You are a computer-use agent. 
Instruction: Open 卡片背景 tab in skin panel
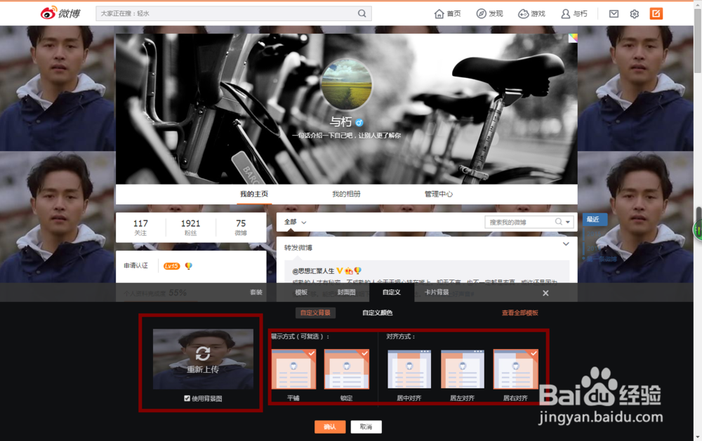(437, 292)
